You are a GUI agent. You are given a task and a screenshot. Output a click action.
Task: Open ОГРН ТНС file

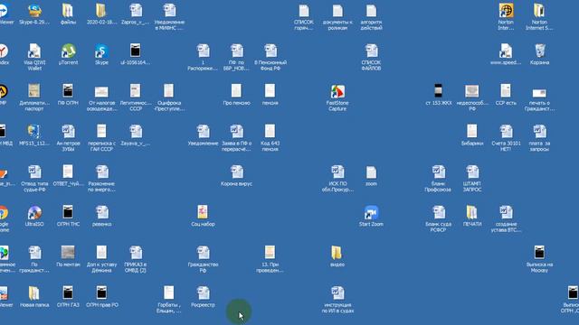pos(68,213)
